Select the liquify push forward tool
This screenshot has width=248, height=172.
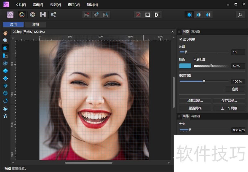(x=5, y=48)
